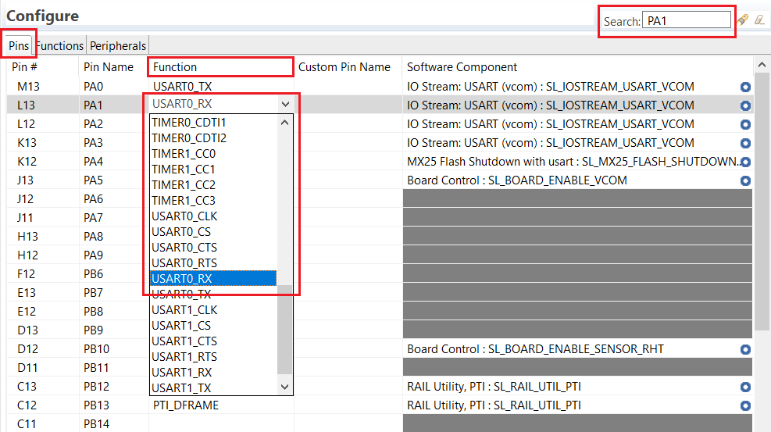Image resolution: width=771 pixels, height=432 pixels.
Task: Select USART1_CTS from the function list
Action: coord(184,341)
